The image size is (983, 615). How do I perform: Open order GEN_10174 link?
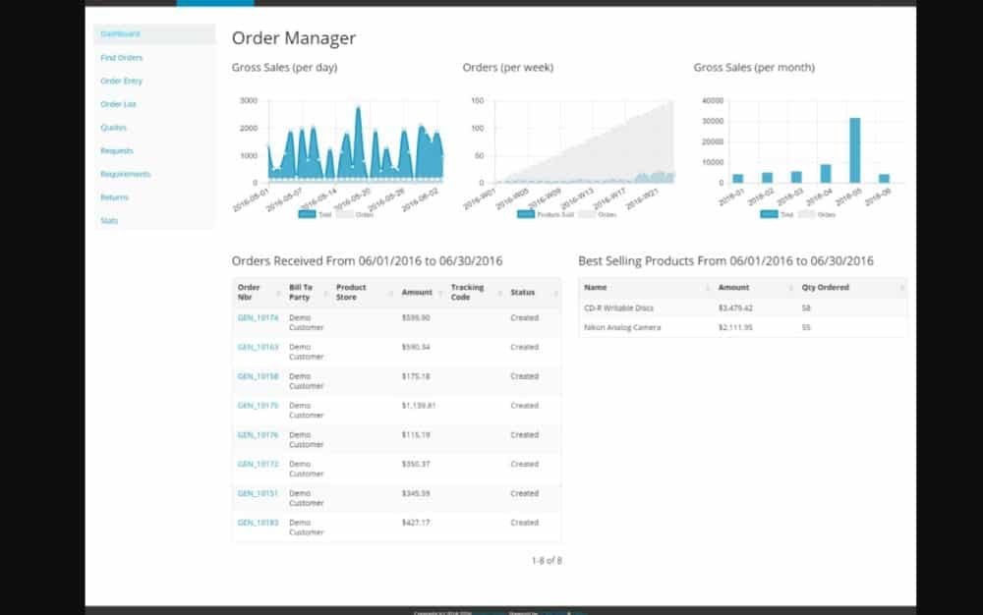tap(258, 317)
